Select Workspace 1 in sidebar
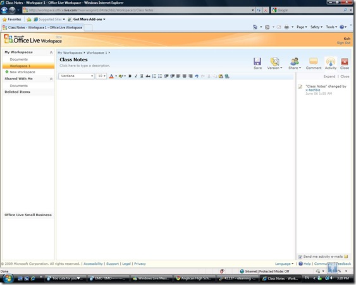 click(28, 66)
